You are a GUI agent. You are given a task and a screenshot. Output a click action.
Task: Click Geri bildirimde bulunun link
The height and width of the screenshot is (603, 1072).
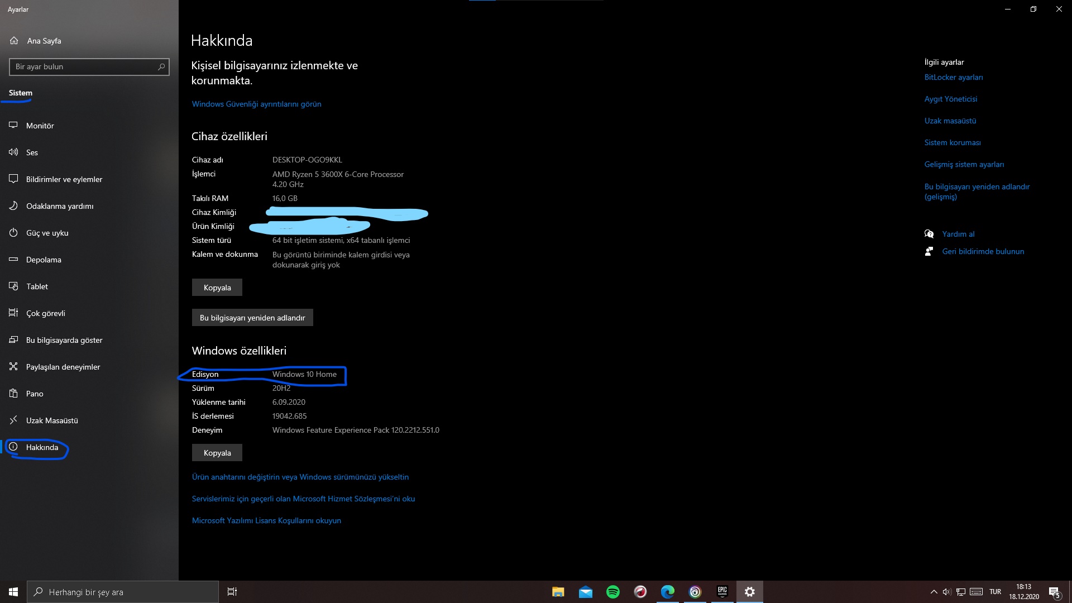(983, 252)
